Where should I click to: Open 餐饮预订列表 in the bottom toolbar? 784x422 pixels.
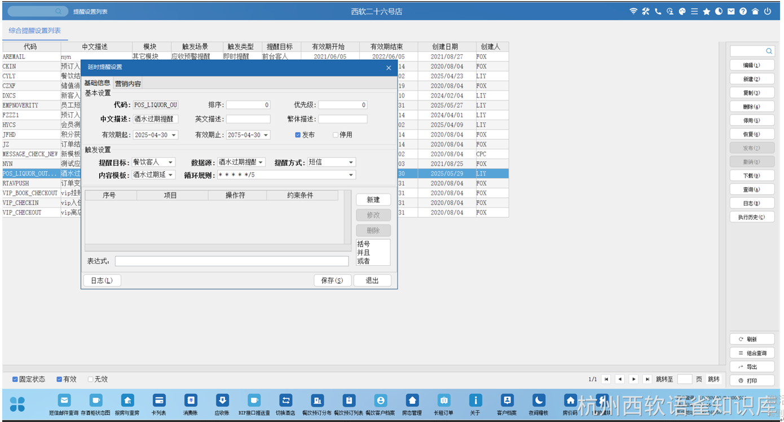[x=349, y=405]
